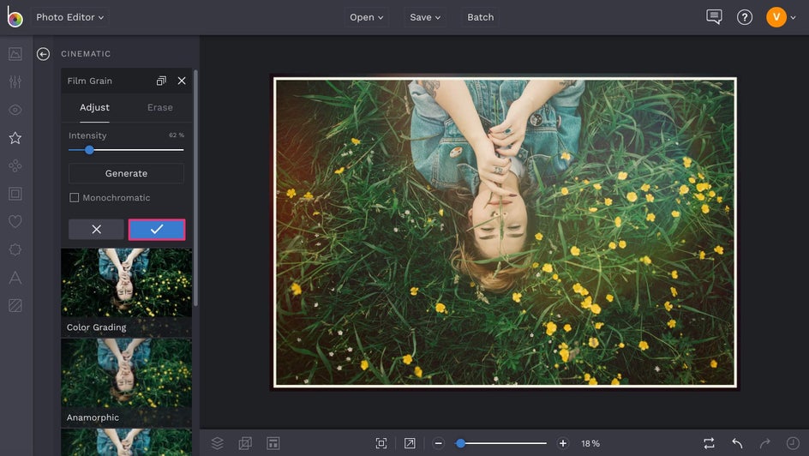Screen dimensions: 809x456
Task: Click the zoom in plus icon
Action: click(563, 443)
